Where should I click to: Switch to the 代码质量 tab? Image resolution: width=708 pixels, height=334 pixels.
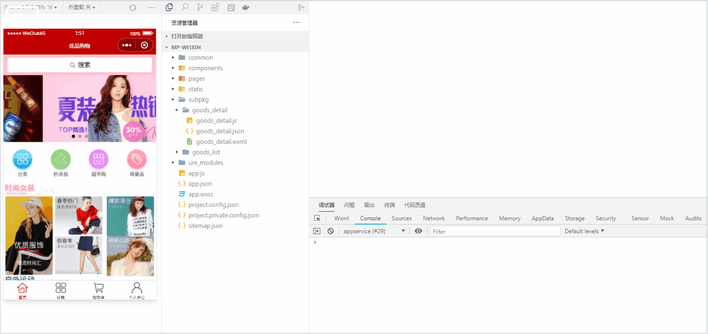click(415, 205)
